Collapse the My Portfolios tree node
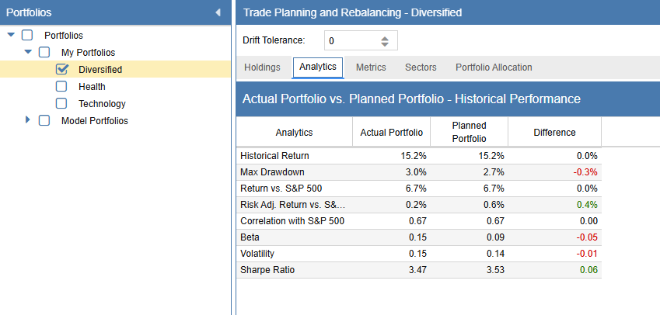This screenshot has height=315, width=660. (x=28, y=52)
